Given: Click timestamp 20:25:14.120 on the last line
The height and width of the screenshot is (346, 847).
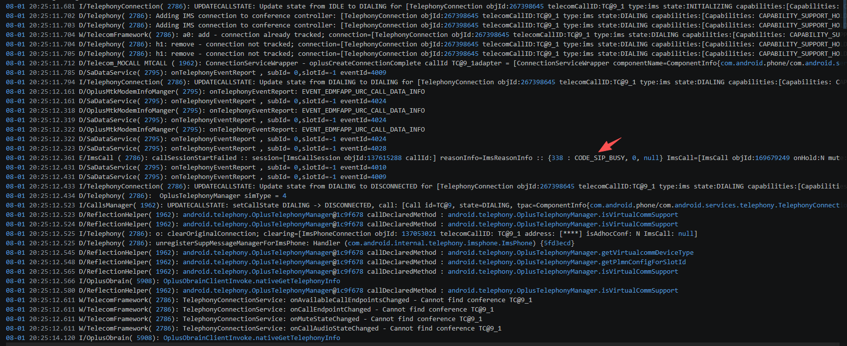Looking at the screenshot, I should click(52, 338).
